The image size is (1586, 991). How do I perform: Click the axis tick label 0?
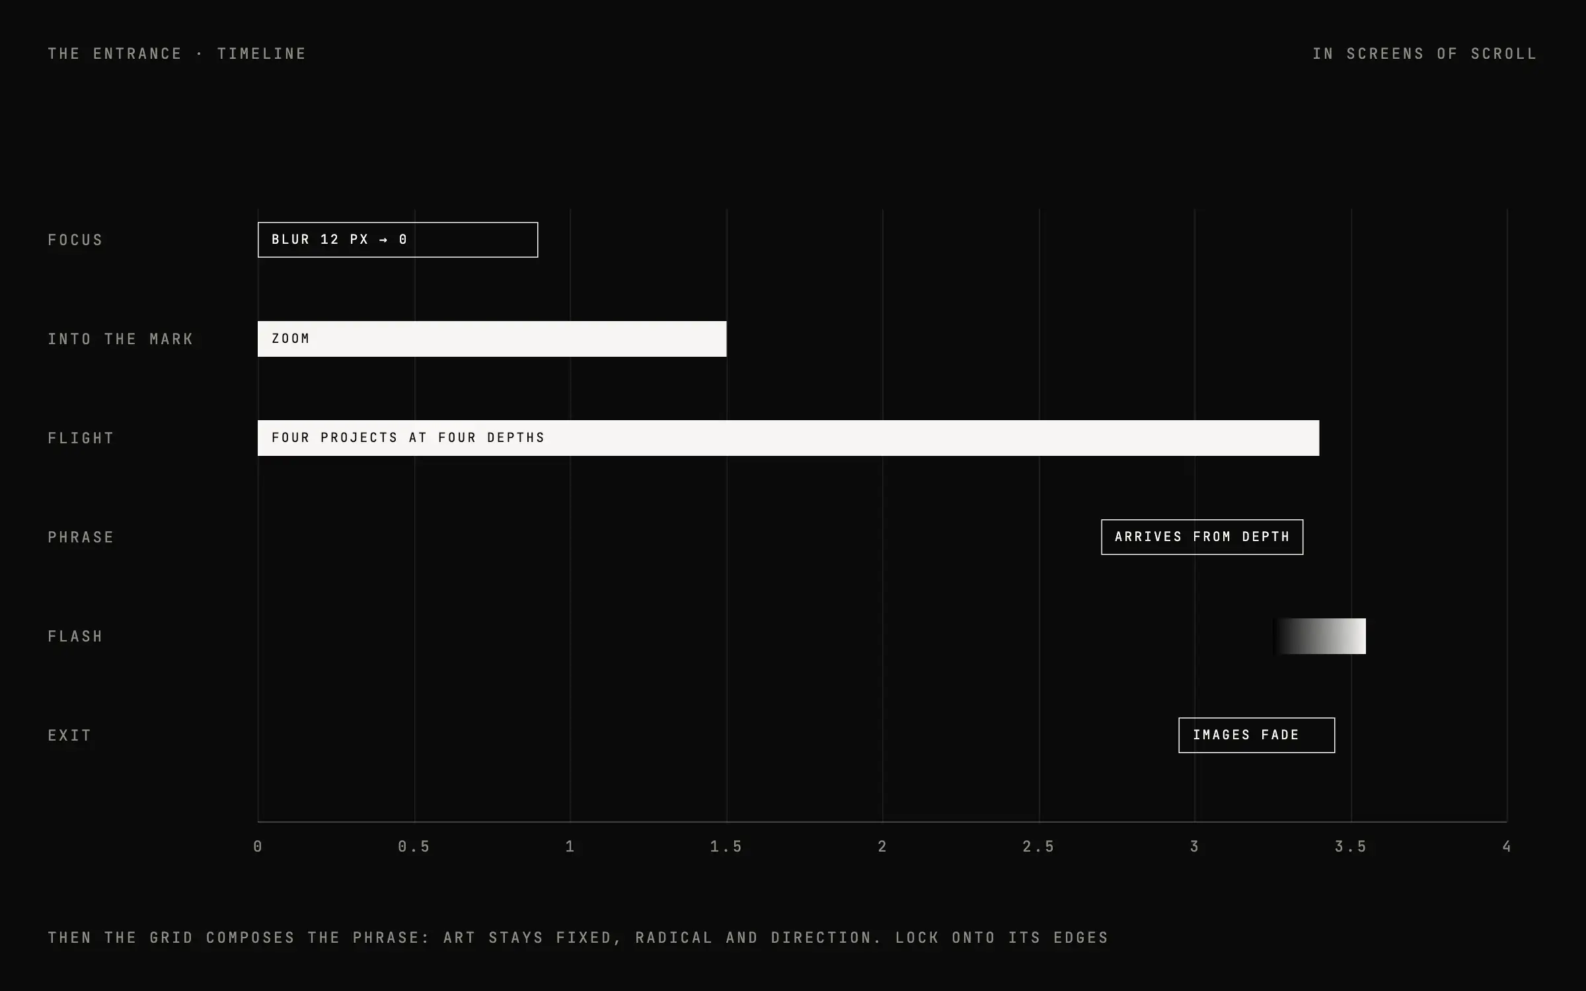pos(258,846)
